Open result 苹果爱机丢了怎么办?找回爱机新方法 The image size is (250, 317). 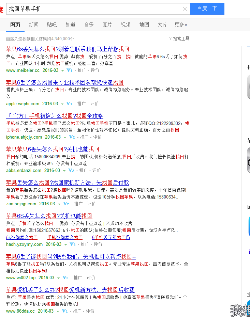(70, 290)
